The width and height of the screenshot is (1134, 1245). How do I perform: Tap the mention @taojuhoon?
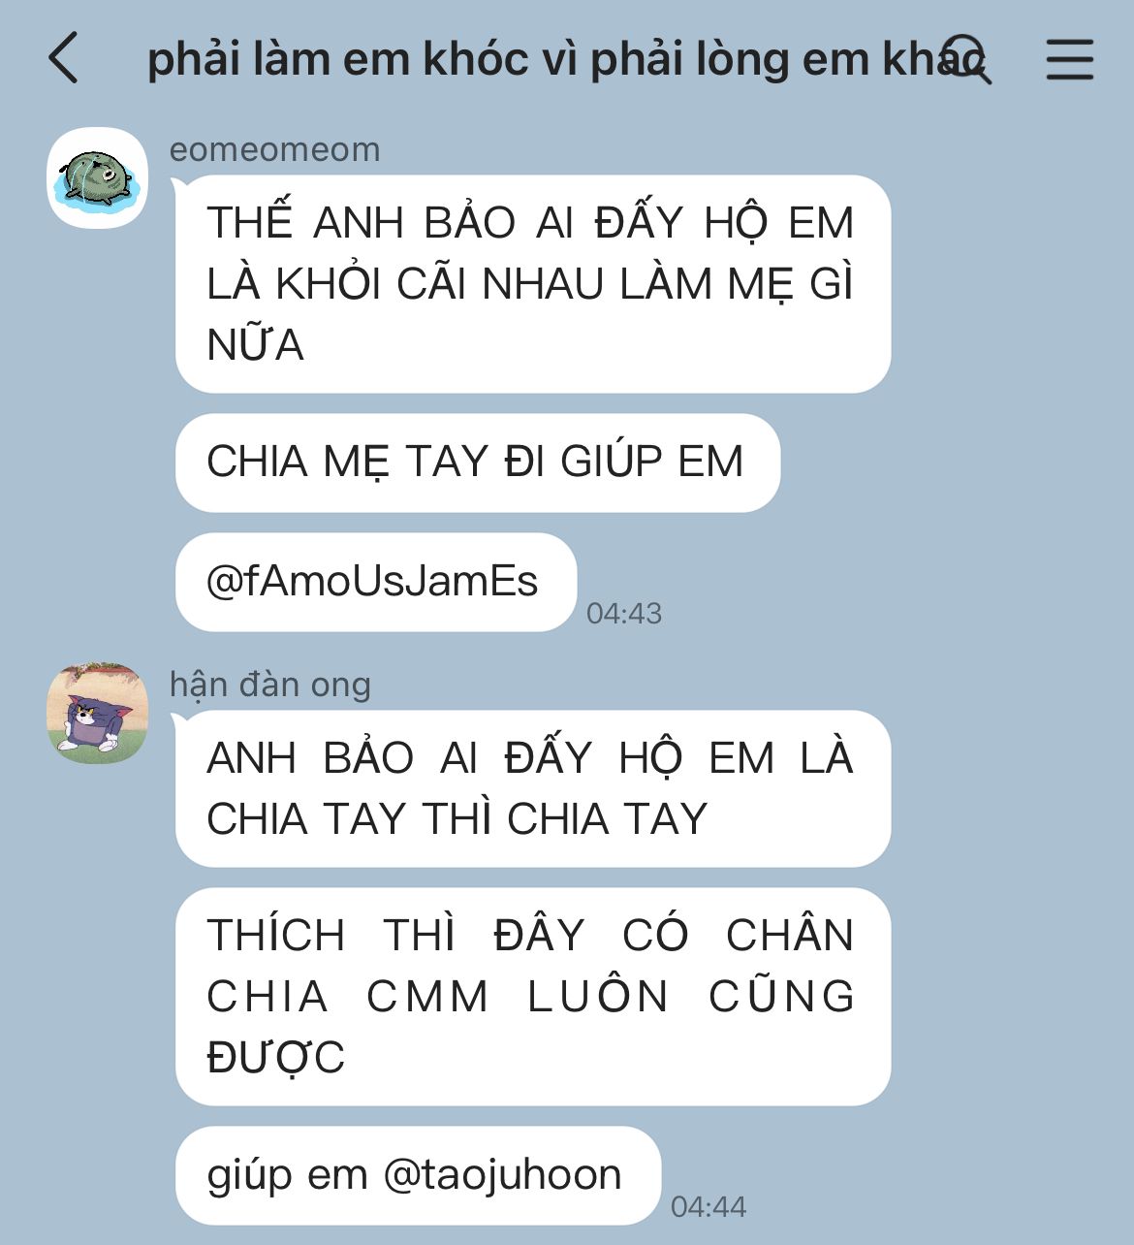pyautogui.click(x=502, y=1175)
